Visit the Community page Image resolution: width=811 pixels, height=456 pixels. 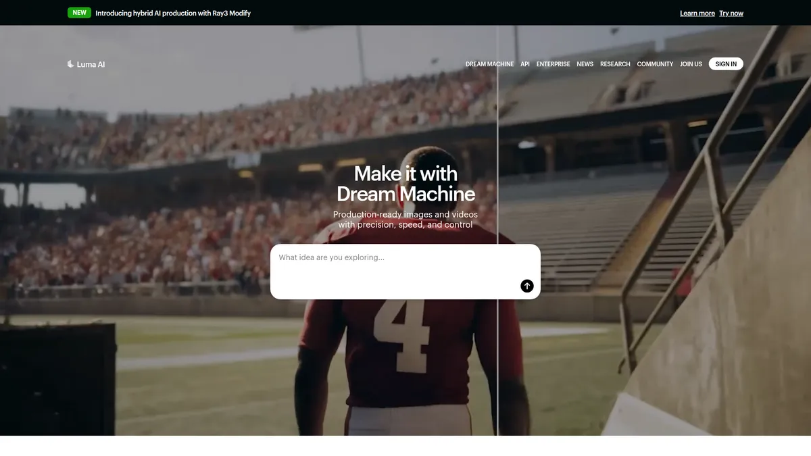point(655,64)
